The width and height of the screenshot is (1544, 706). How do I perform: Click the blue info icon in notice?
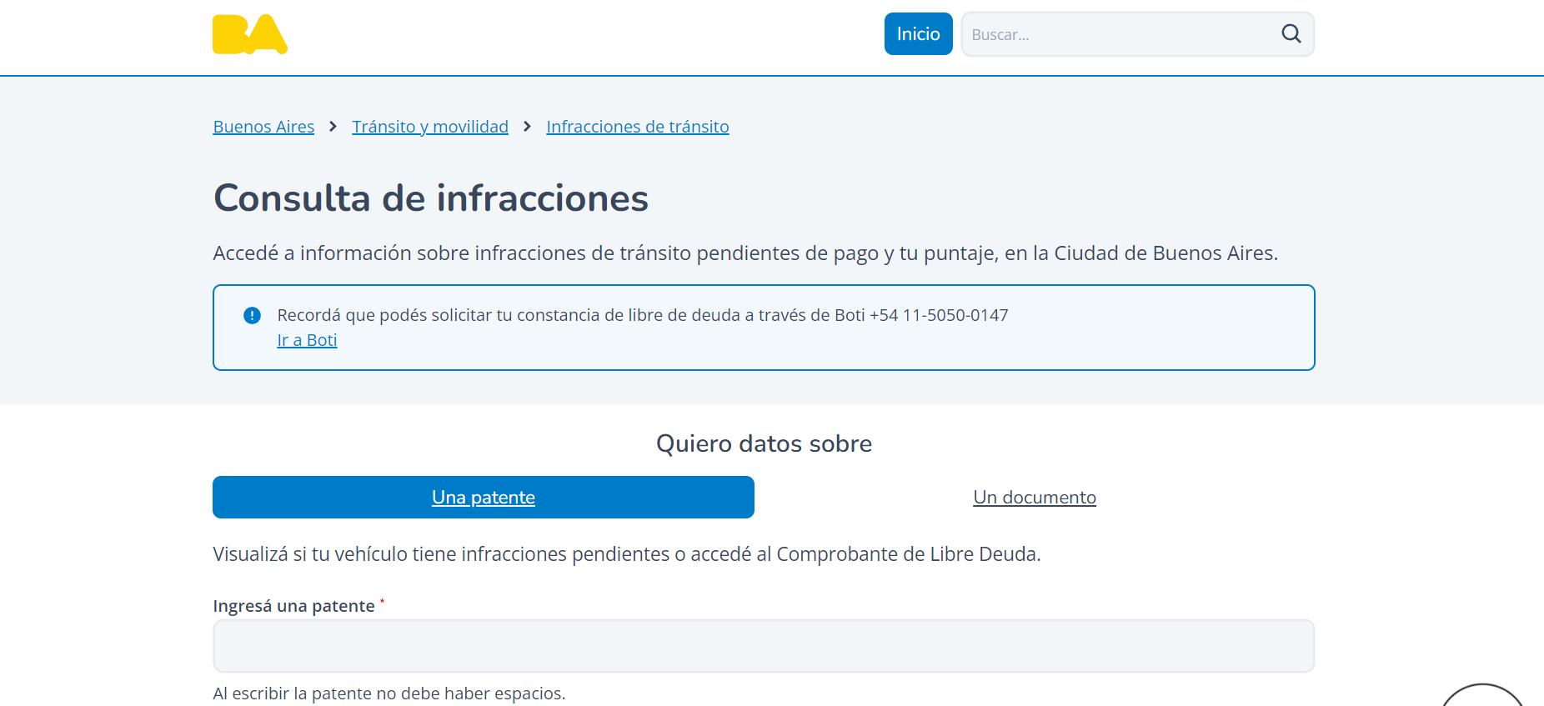[x=252, y=315]
